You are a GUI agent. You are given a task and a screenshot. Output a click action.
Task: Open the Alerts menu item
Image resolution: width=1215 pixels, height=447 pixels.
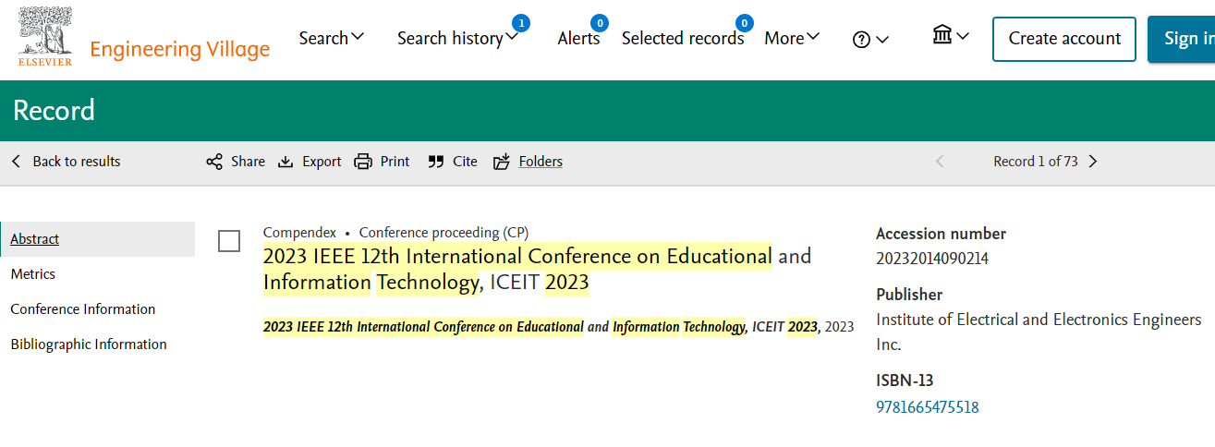tap(578, 38)
